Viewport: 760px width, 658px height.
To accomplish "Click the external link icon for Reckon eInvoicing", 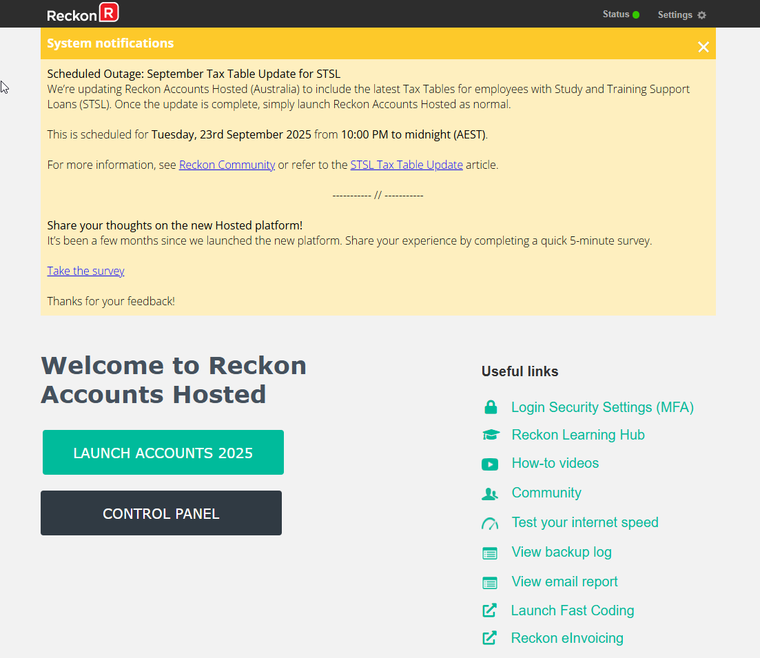I will [489, 638].
